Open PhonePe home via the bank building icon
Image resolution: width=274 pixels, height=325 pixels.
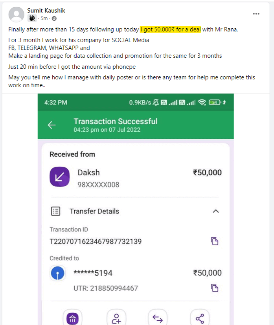coord(73,317)
